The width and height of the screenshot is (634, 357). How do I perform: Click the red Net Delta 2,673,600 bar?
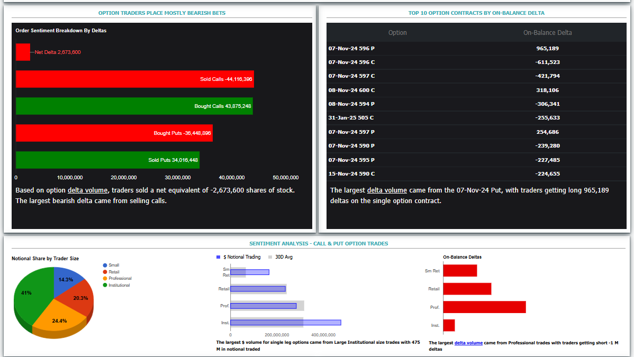click(23, 52)
